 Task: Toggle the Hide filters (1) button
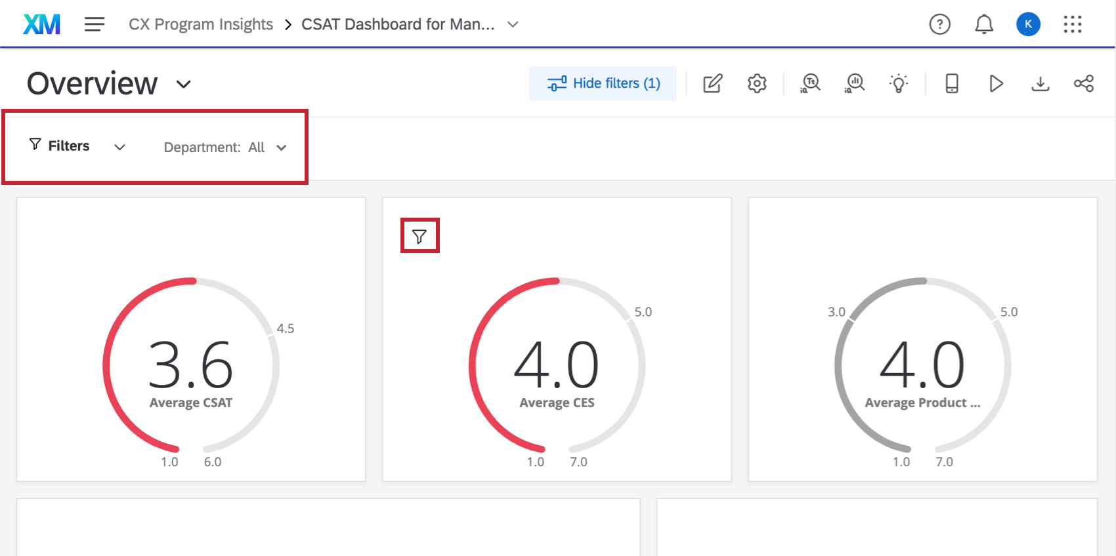[603, 83]
